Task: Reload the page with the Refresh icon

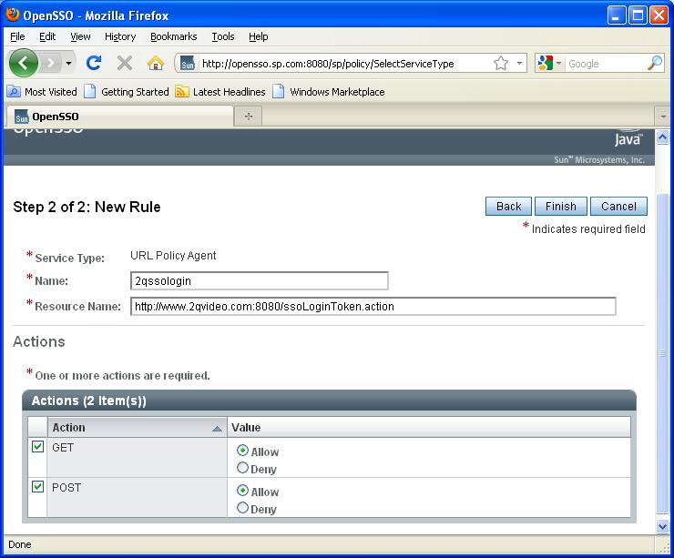Action: point(94,63)
